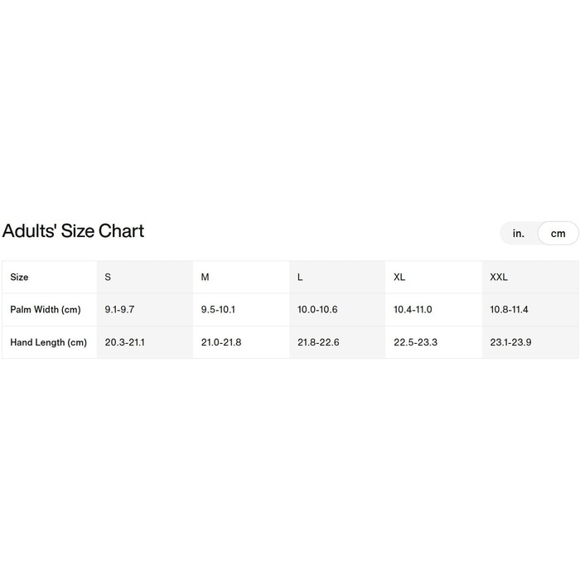Click the Palm Width (cm) row label
Viewport: 580px width, 580px height.
point(46,309)
